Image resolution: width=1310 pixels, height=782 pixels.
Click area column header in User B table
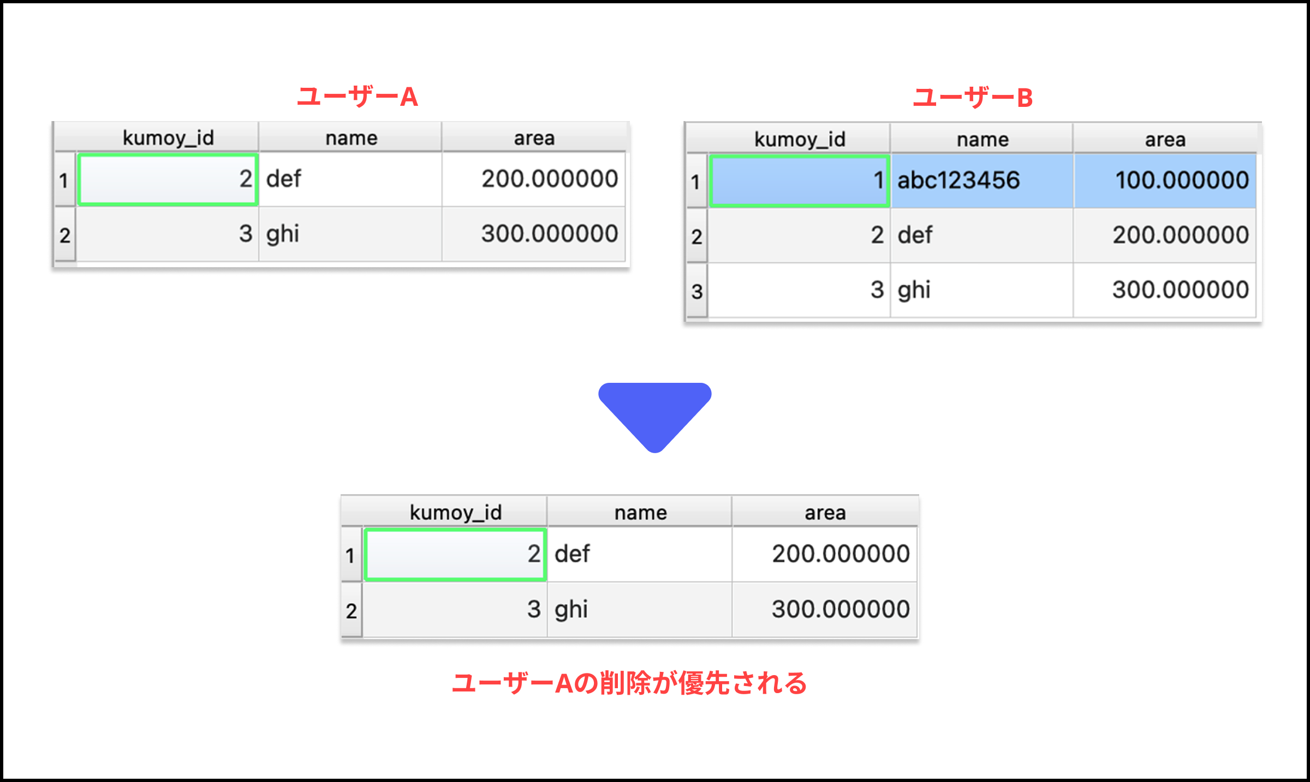click(x=1165, y=139)
